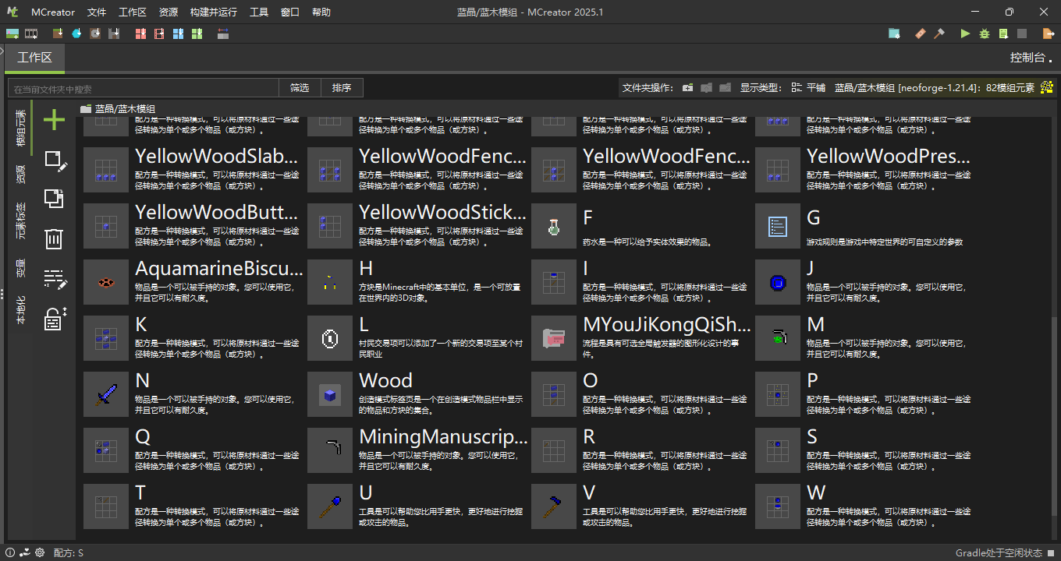
Task: Run the client with the green play icon
Action: click(965, 34)
